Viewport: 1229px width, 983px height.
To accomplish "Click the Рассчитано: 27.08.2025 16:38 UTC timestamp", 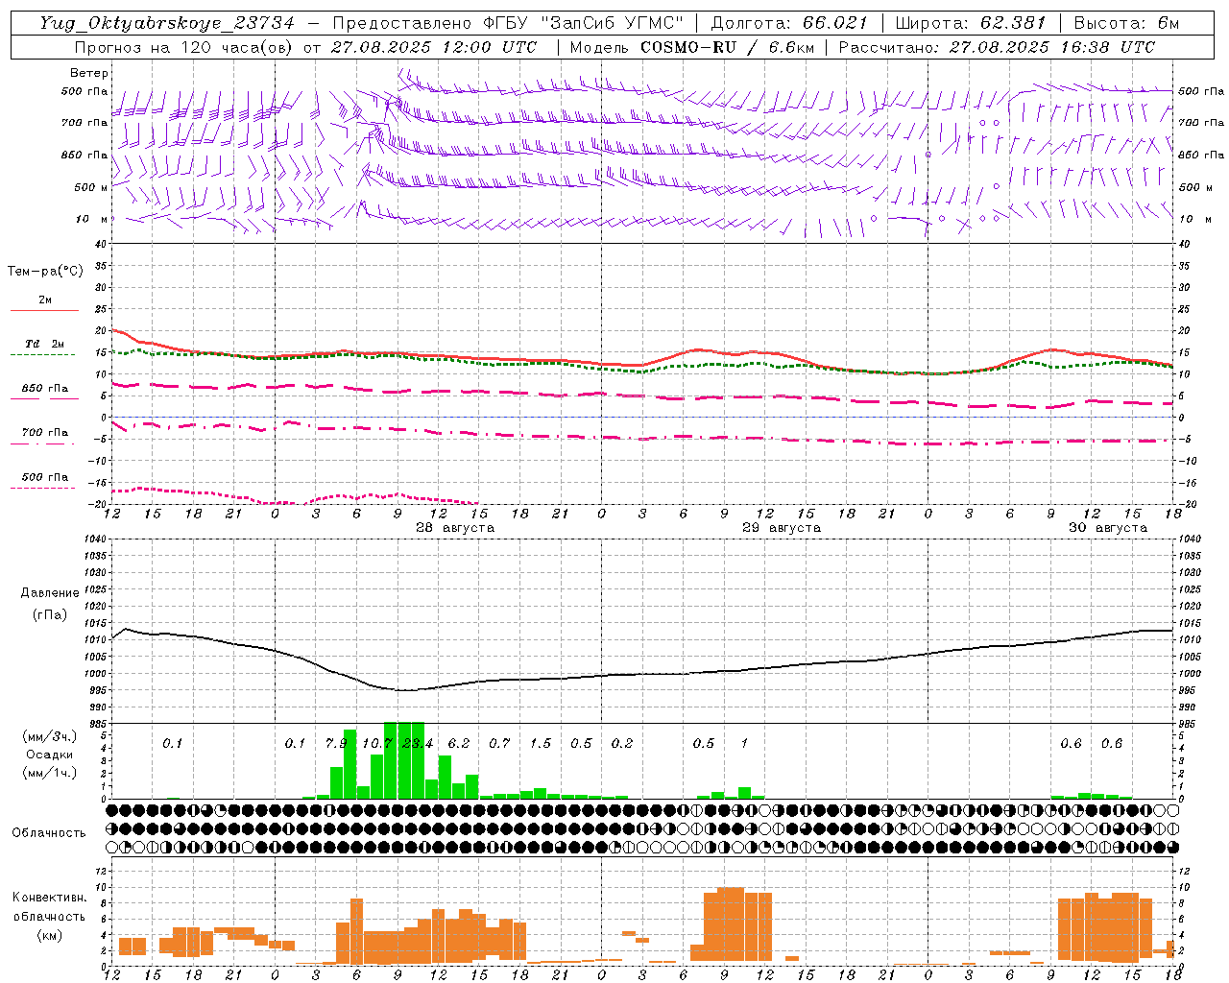I will click(997, 47).
